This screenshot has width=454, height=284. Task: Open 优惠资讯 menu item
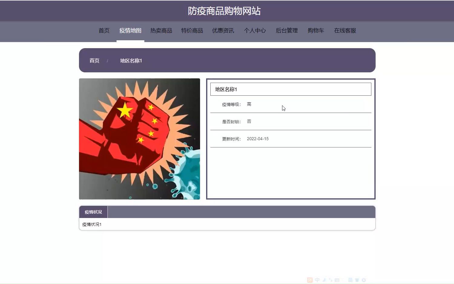click(223, 31)
